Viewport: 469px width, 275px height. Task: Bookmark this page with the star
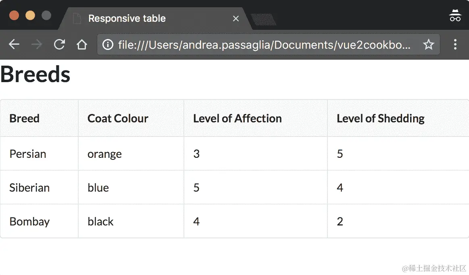pos(428,44)
